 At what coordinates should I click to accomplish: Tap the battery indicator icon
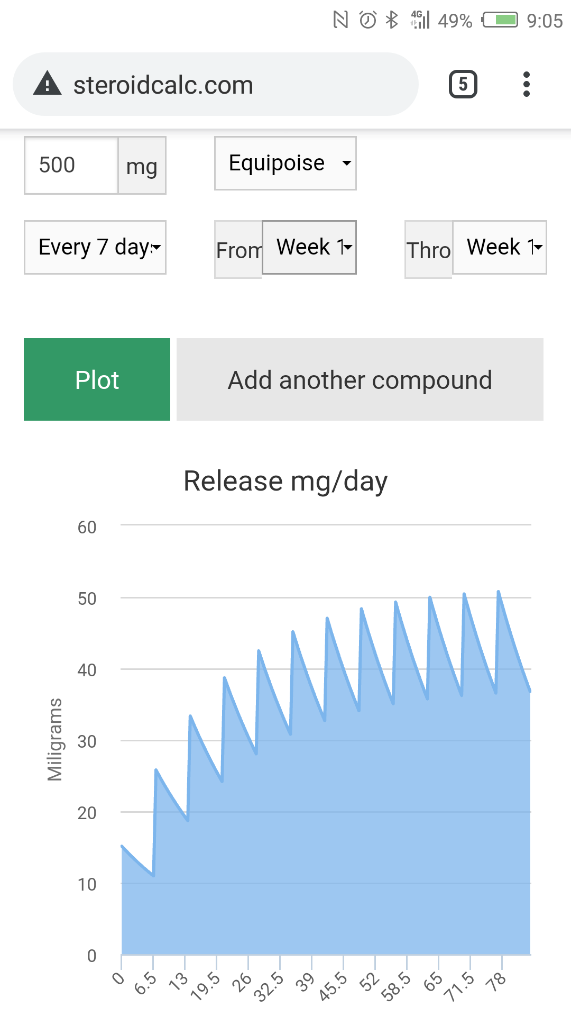point(500,20)
